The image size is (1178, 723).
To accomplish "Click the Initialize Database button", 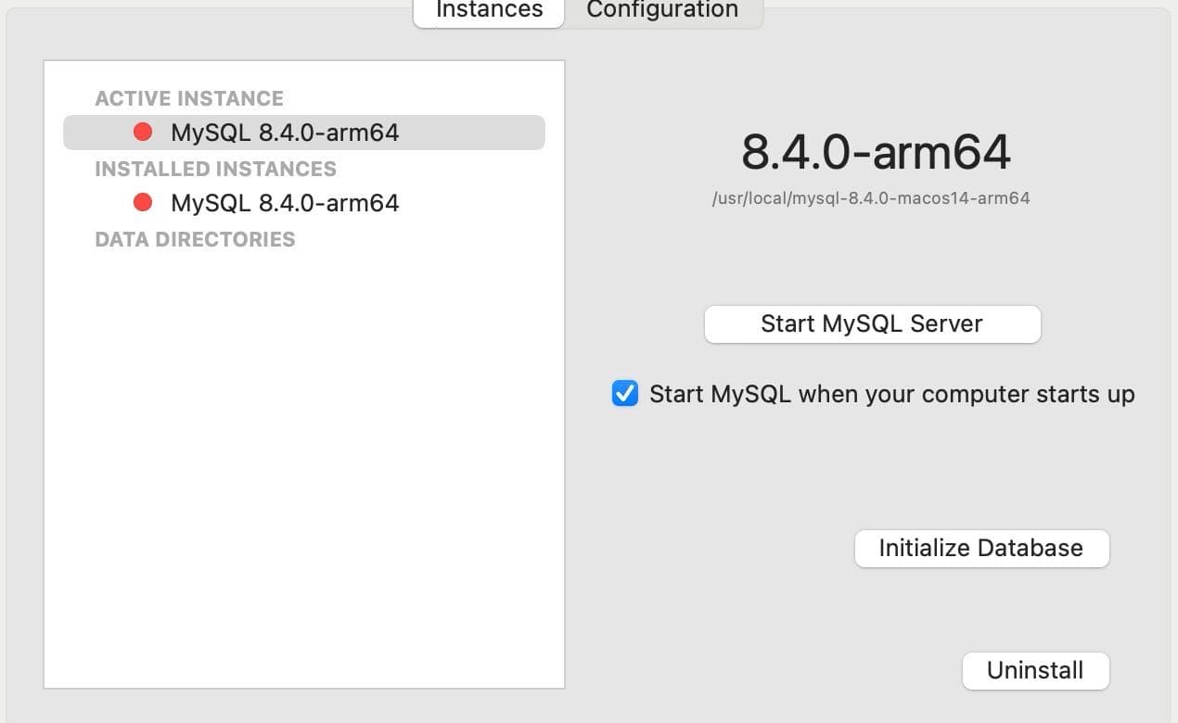I will coord(980,548).
